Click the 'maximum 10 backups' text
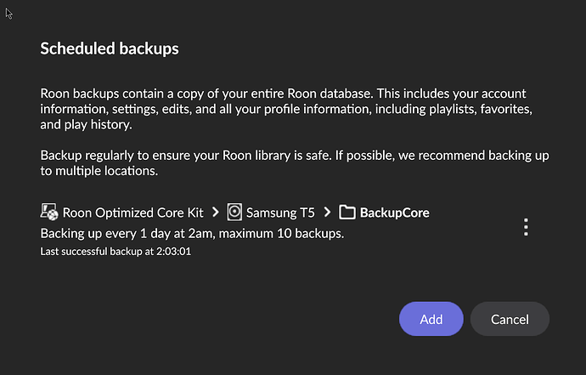 point(281,234)
